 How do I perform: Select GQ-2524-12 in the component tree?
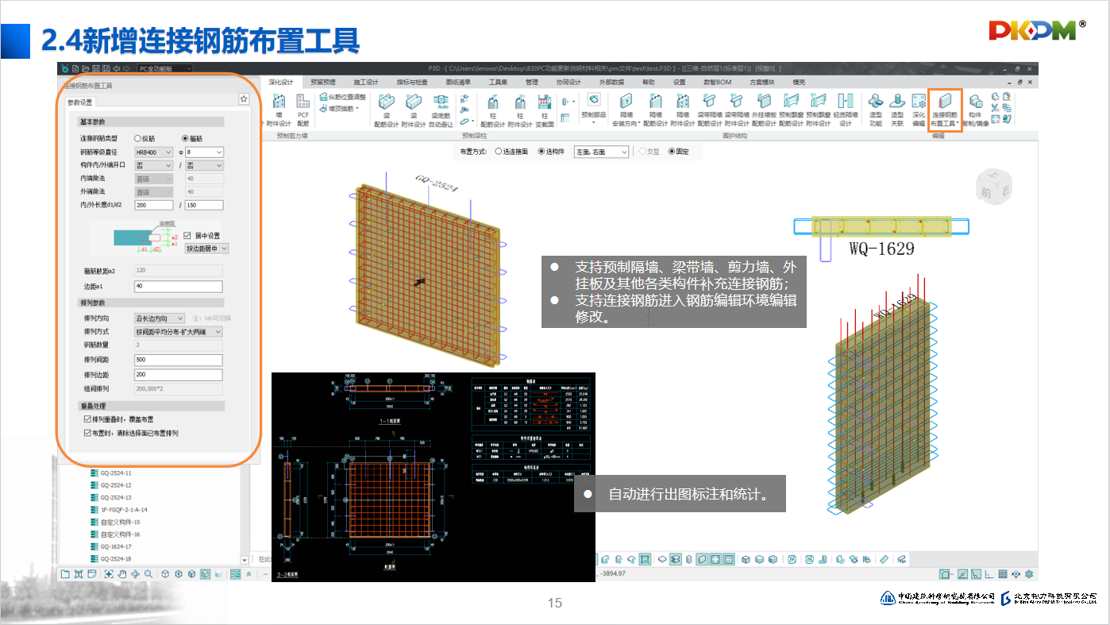tap(115, 485)
